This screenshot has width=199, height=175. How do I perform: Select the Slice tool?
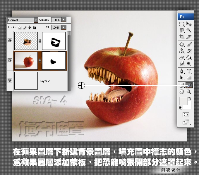pos(189,37)
